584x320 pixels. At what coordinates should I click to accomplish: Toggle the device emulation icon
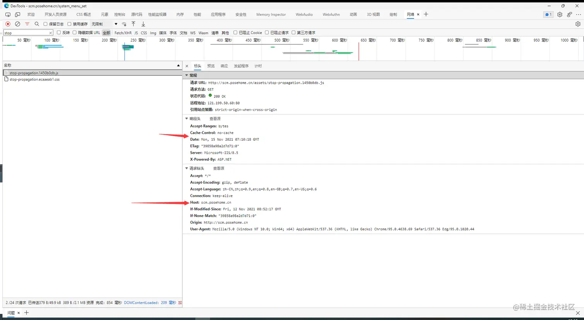coord(17,14)
